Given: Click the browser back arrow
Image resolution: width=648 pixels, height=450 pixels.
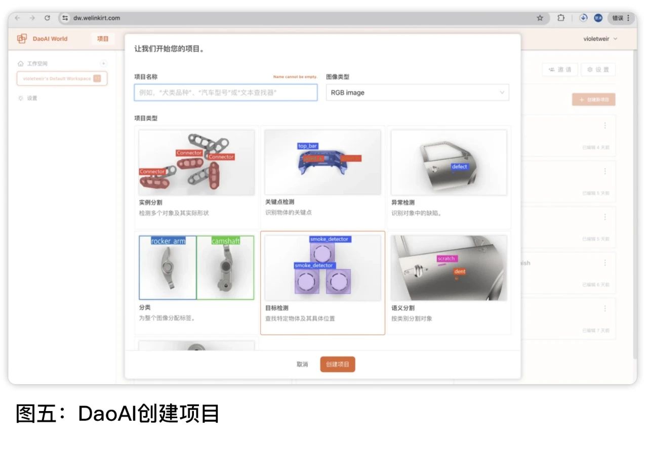Looking at the screenshot, I should [x=17, y=18].
